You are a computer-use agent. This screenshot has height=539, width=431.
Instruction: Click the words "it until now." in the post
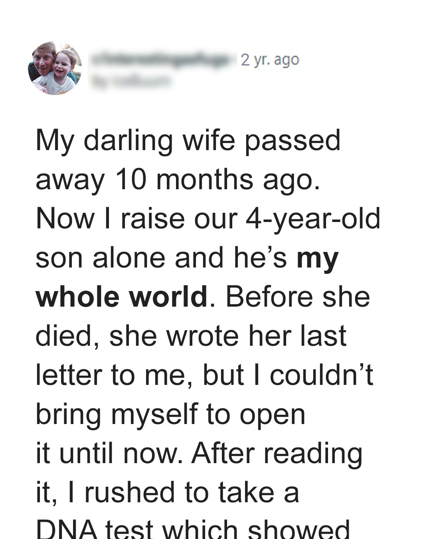click(109, 454)
